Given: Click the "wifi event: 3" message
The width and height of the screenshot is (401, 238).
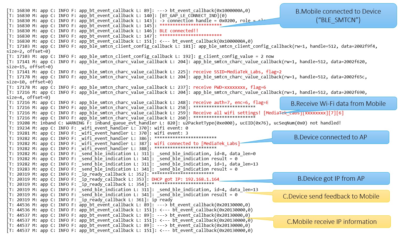Looking at the screenshot, I should pyautogui.click(x=171, y=133).
